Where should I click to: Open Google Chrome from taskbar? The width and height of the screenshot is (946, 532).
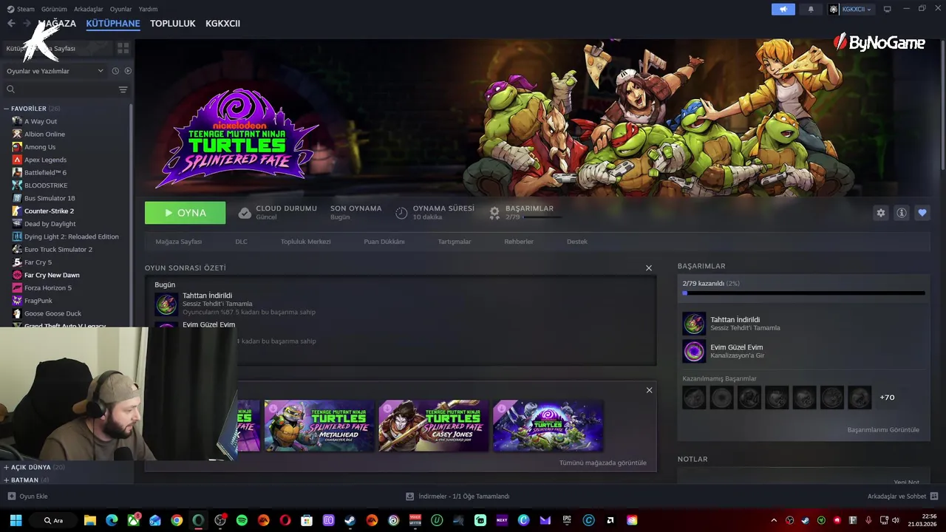click(x=177, y=520)
